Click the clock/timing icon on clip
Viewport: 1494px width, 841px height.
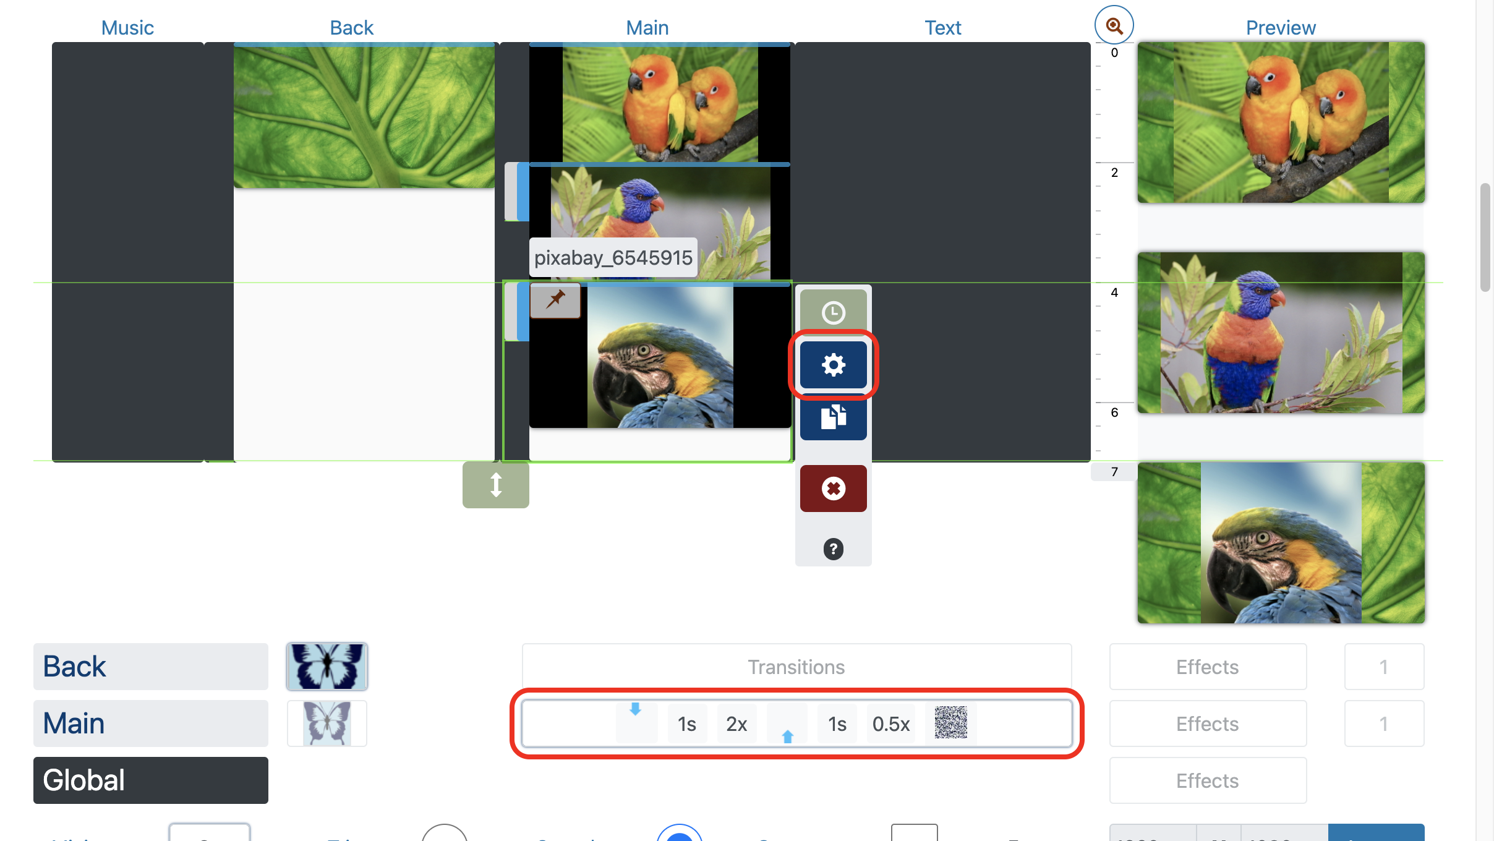(x=832, y=312)
